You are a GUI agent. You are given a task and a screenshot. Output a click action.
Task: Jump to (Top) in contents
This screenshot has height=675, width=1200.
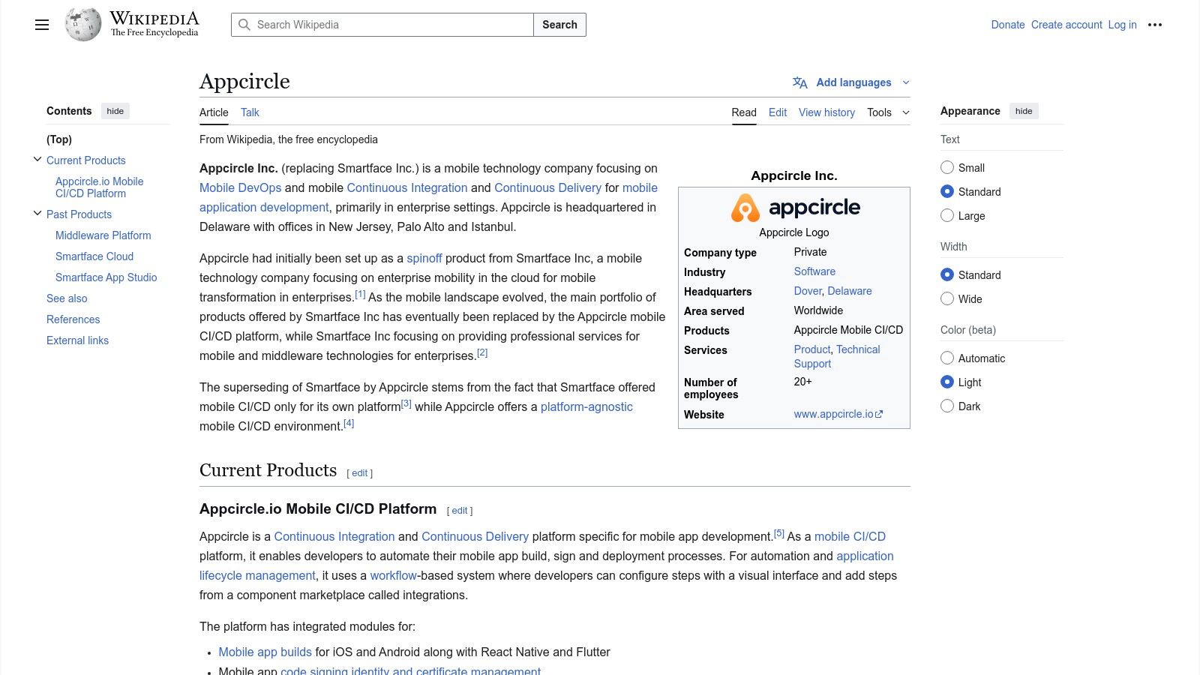click(x=59, y=139)
